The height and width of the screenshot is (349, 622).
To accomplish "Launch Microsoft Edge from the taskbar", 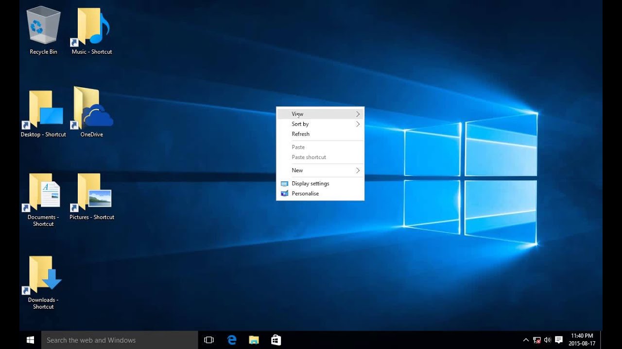I will (231, 340).
